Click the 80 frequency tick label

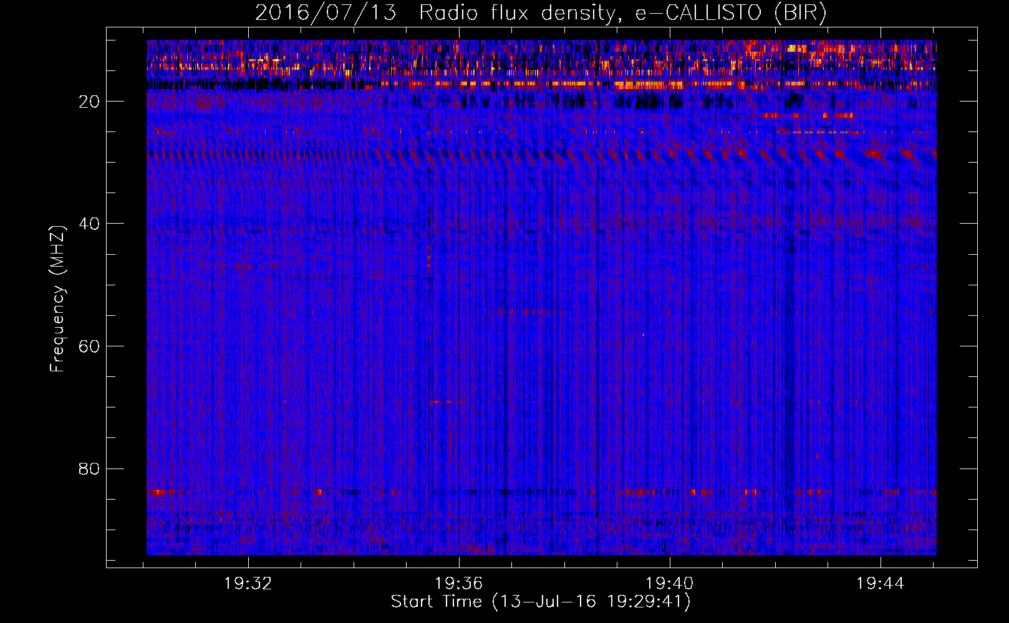(x=90, y=468)
